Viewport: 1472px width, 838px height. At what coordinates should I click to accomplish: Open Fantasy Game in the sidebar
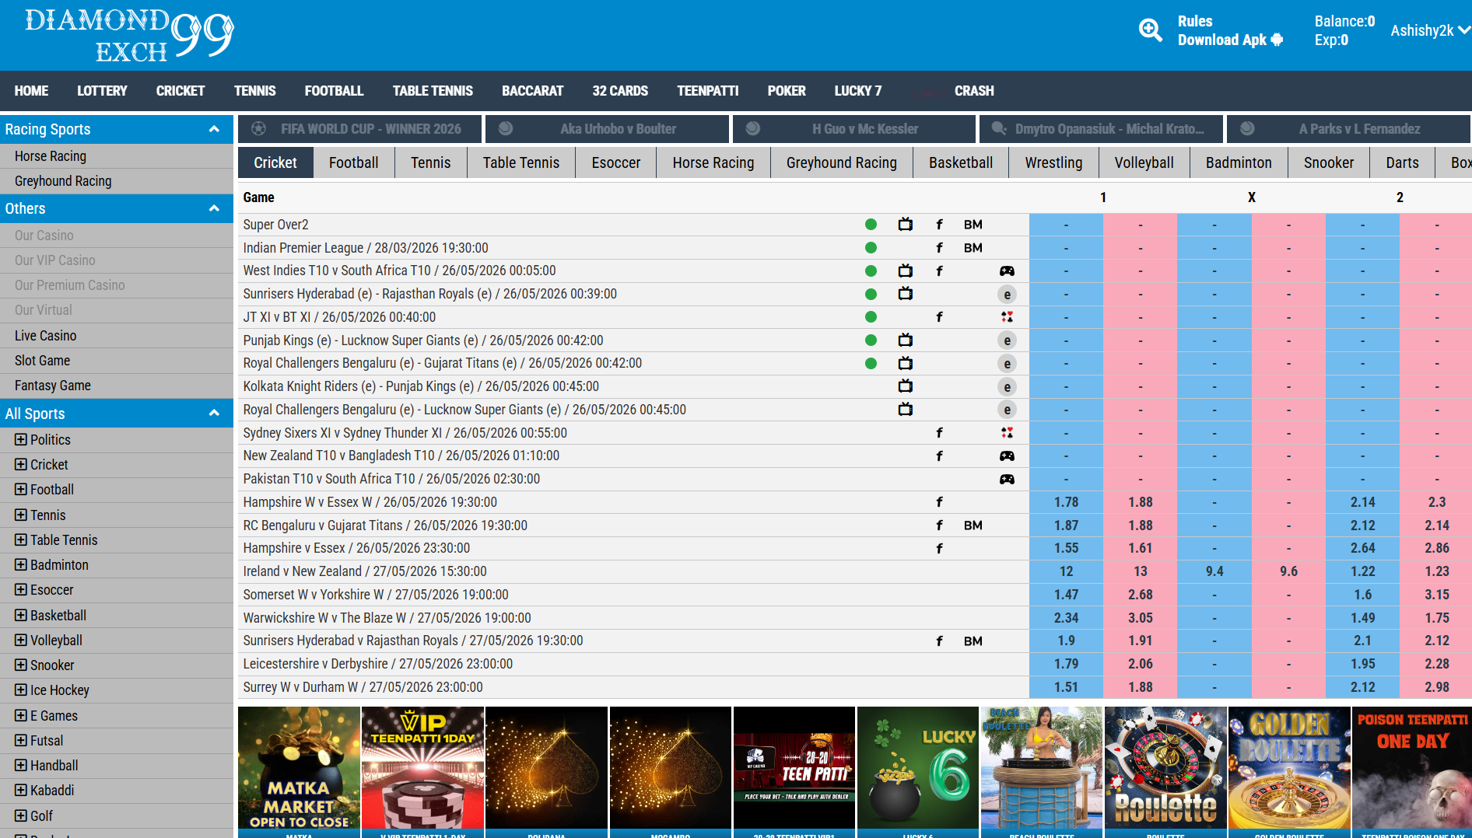point(117,386)
